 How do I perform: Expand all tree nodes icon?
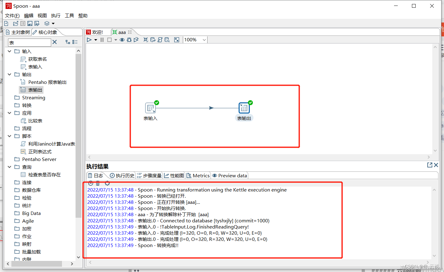tap(68, 42)
